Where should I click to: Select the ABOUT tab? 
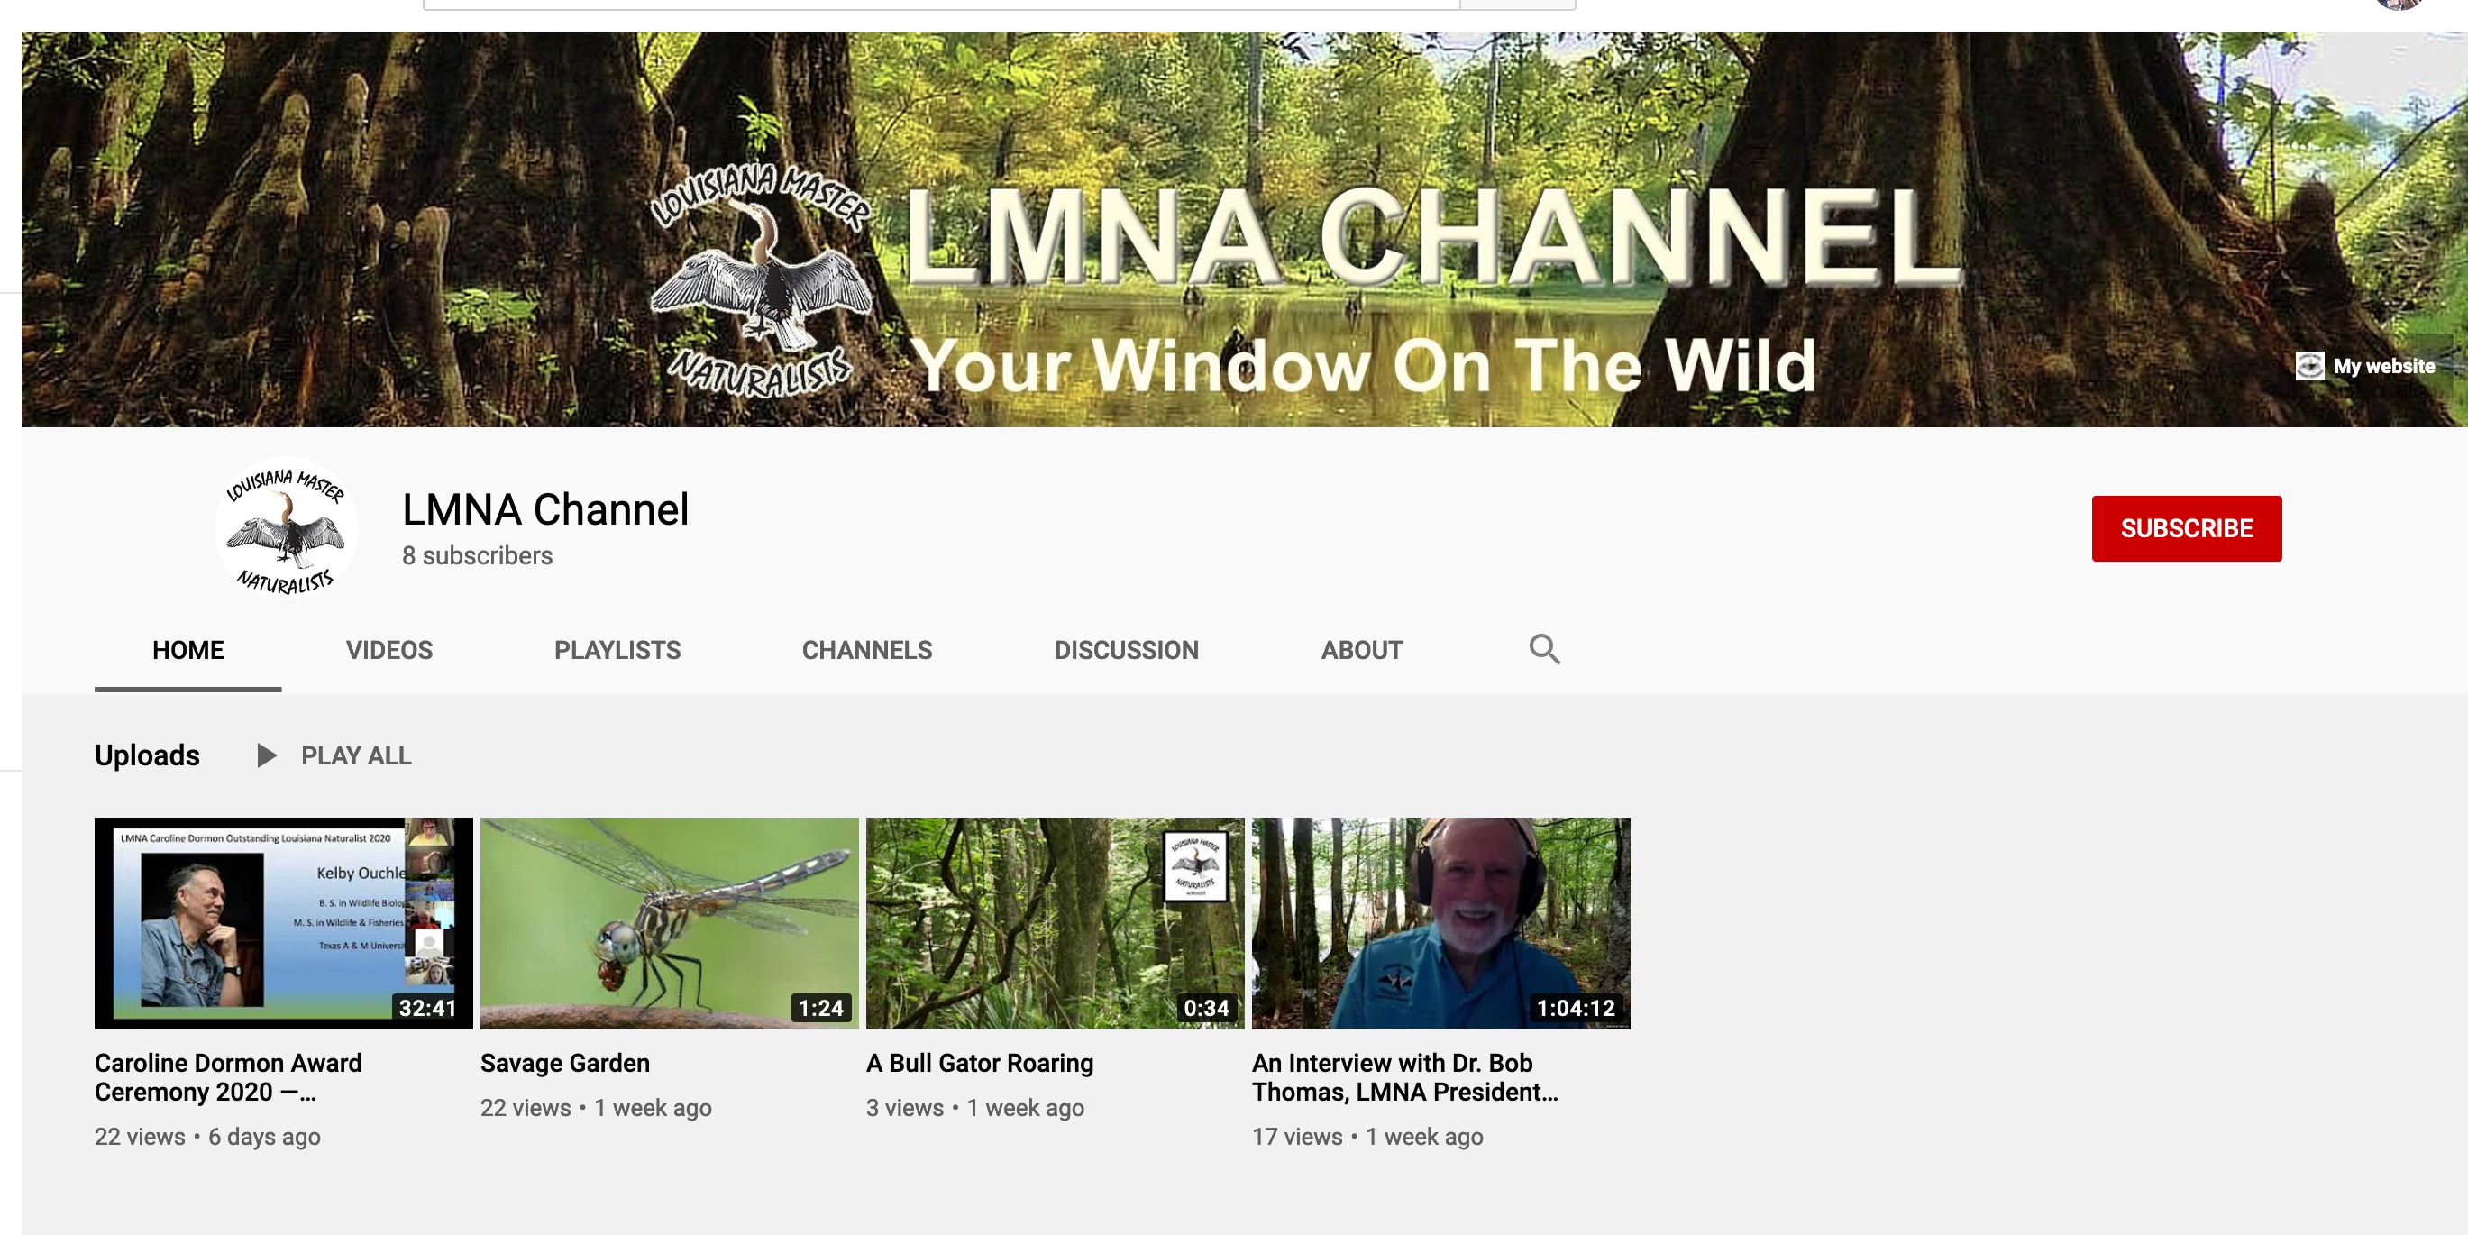click(1360, 651)
